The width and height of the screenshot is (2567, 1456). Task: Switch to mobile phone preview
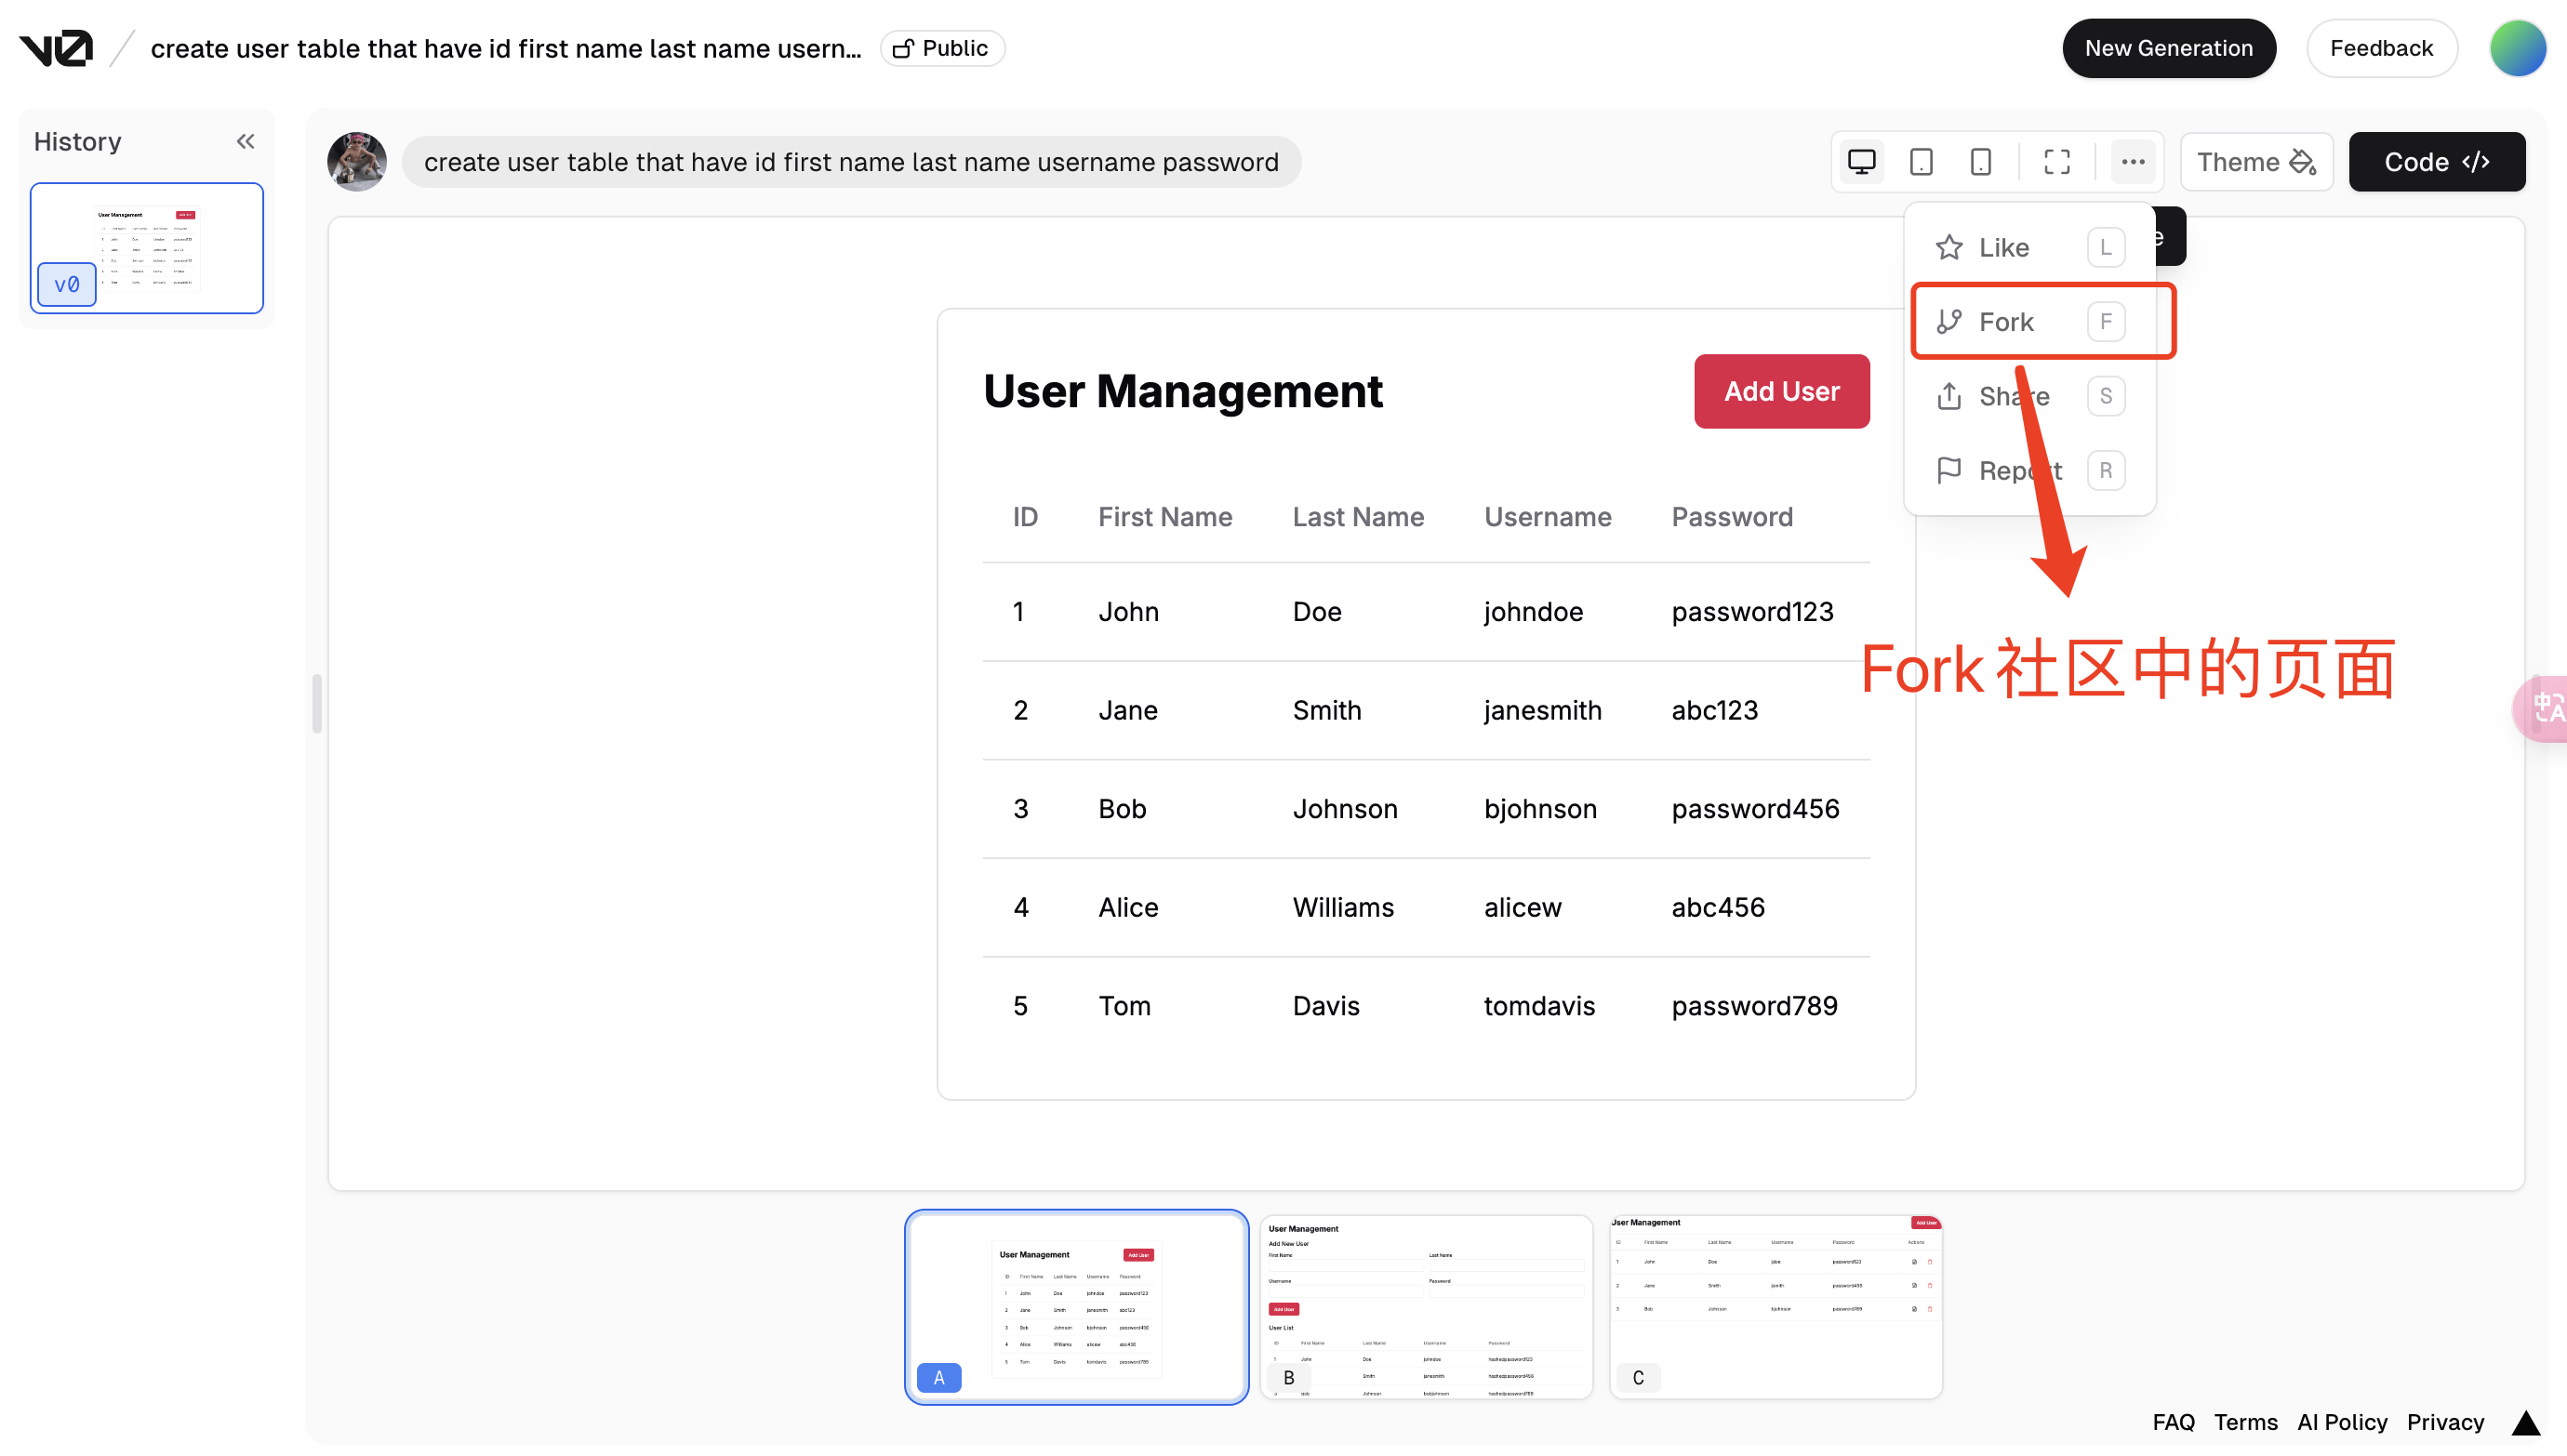(1980, 162)
